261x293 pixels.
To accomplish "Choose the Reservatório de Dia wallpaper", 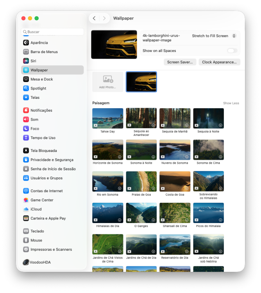I will (x=175, y=245).
